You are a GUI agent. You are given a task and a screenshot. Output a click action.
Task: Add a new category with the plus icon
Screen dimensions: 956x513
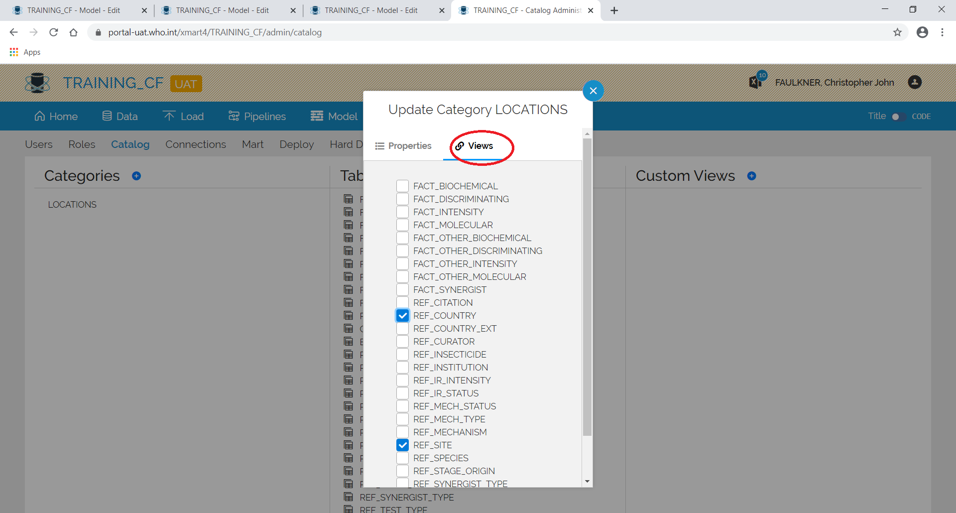coord(136,176)
